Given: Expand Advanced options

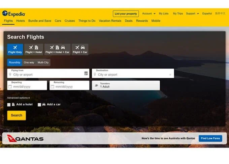Looking at the screenshot, I should point(19,98).
